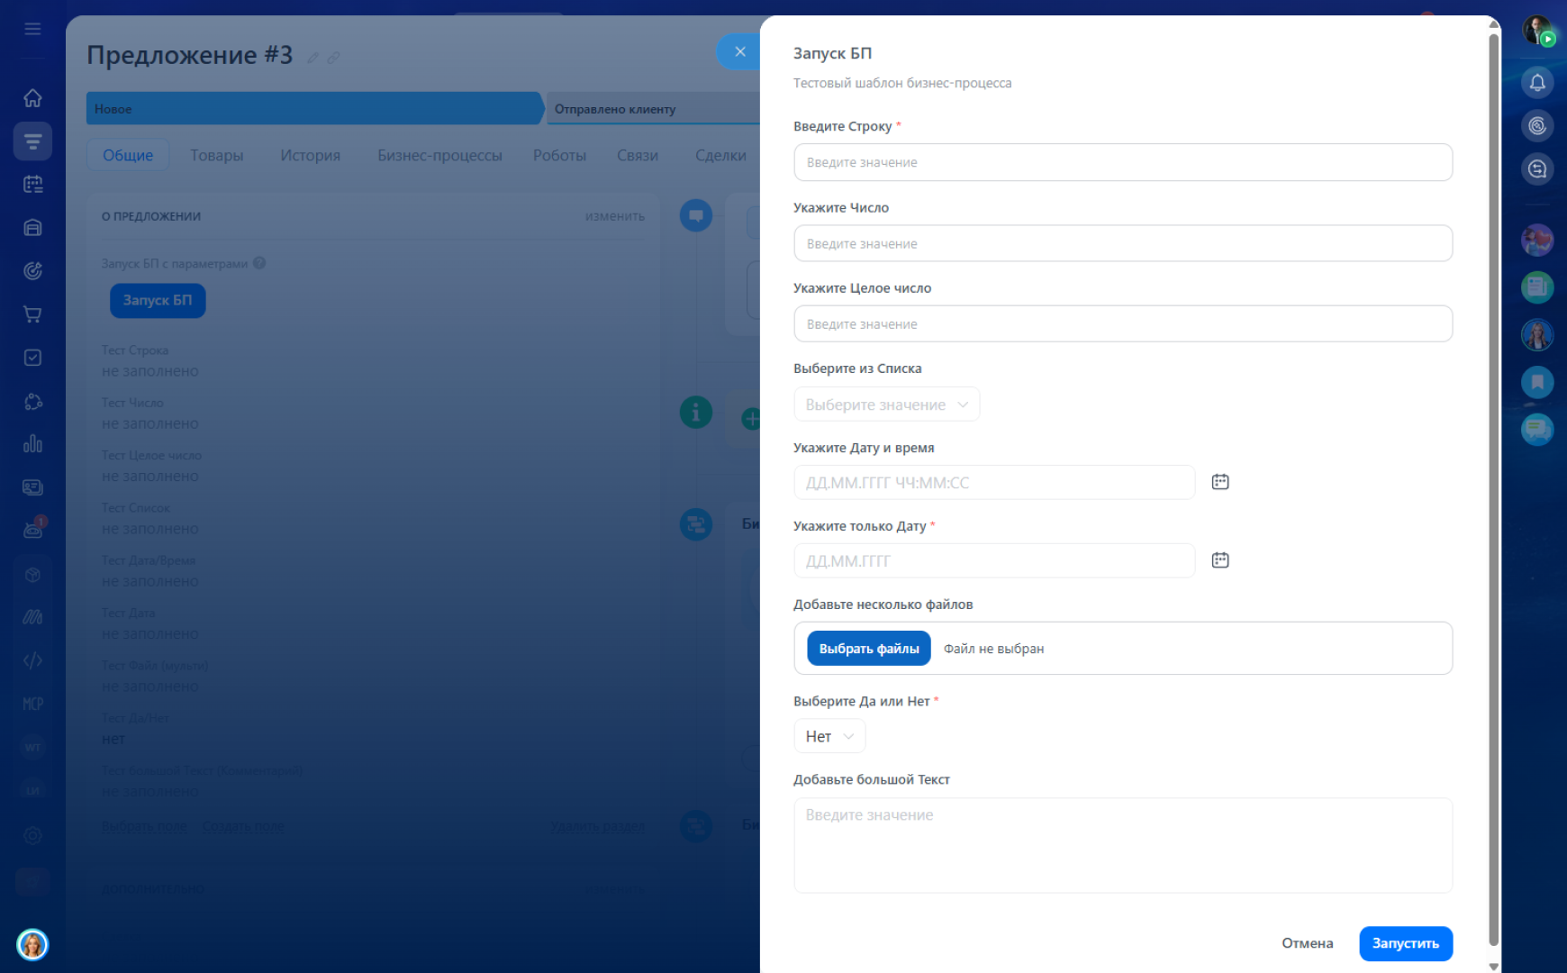Click the Выбрать файлы button

click(x=869, y=648)
